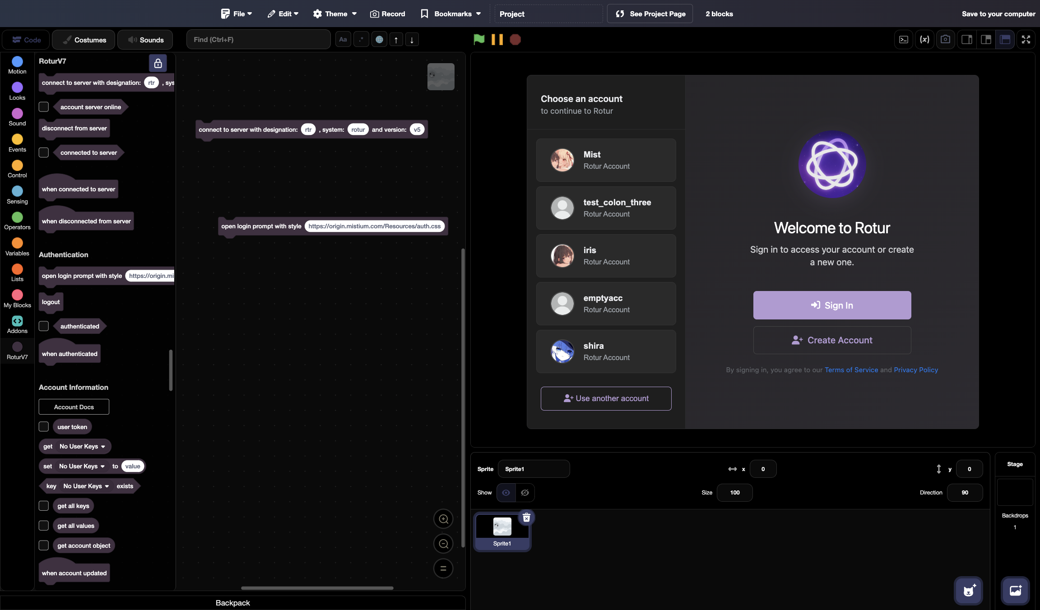Click the green flag to run project
Image resolution: width=1040 pixels, height=610 pixels.
(479, 39)
